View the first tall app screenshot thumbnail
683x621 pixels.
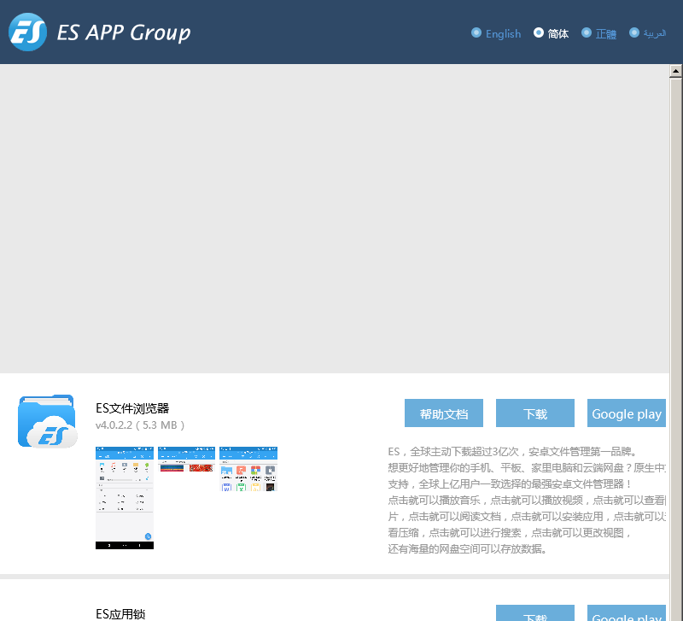click(x=125, y=498)
